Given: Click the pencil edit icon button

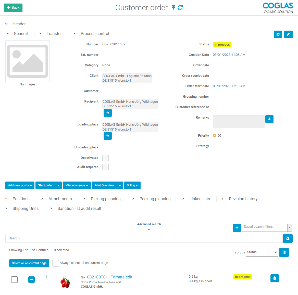Looking at the screenshot, I should coord(288,34).
